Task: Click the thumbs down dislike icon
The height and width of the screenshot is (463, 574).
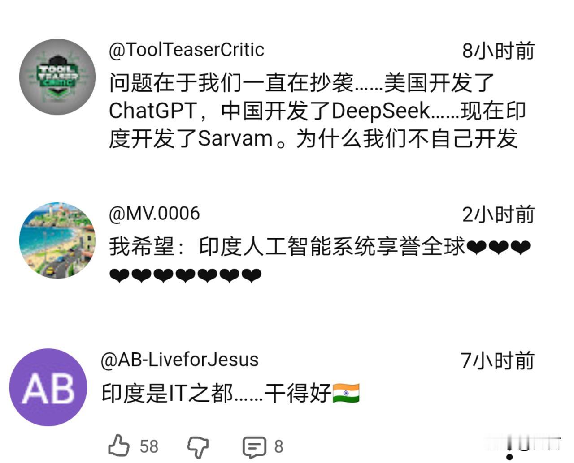Action: point(198,446)
